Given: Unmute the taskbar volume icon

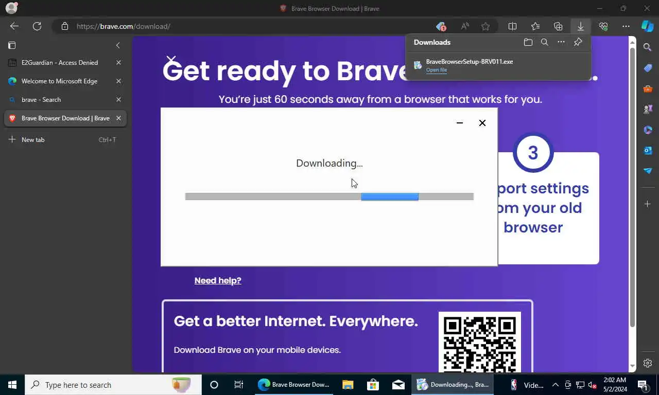Looking at the screenshot, I should coord(593,385).
